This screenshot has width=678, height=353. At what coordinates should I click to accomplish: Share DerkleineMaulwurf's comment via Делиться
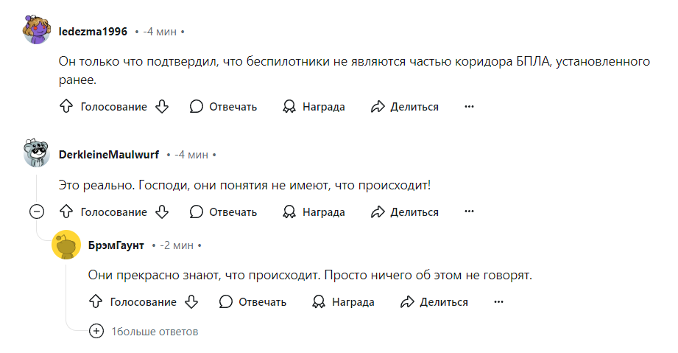point(404,212)
